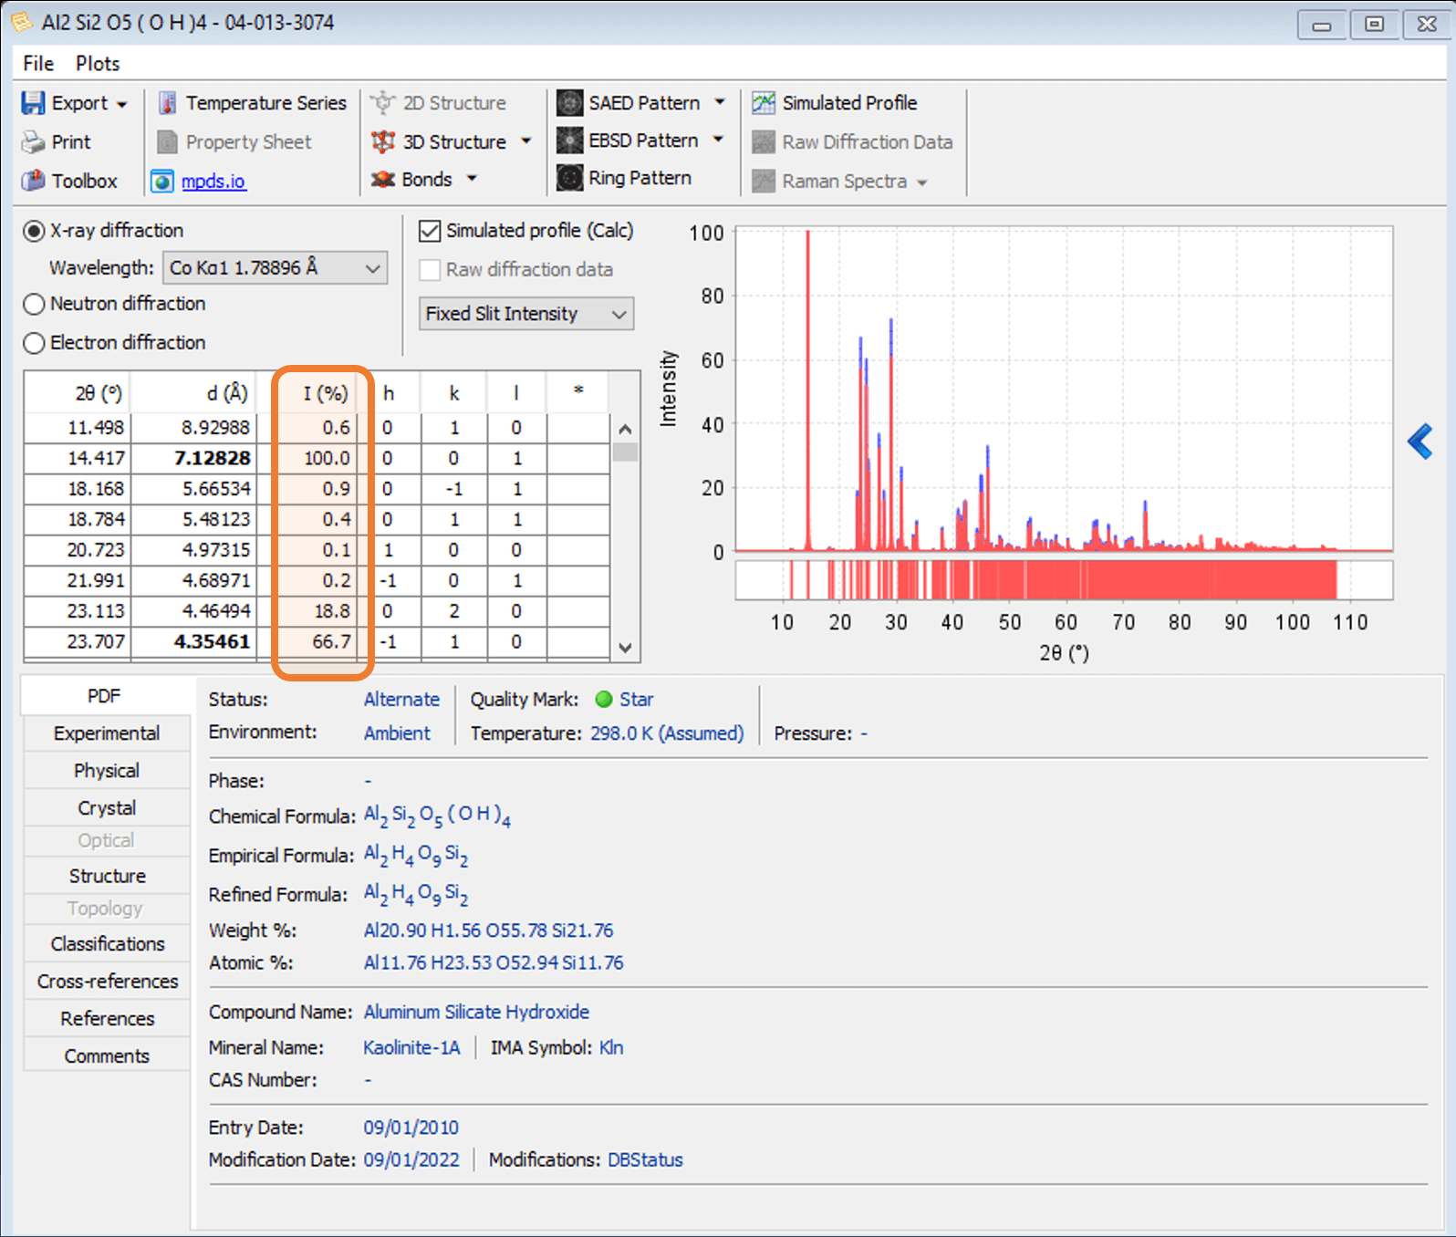
Task: Click the DBStatus modifications value
Action: (645, 1159)
